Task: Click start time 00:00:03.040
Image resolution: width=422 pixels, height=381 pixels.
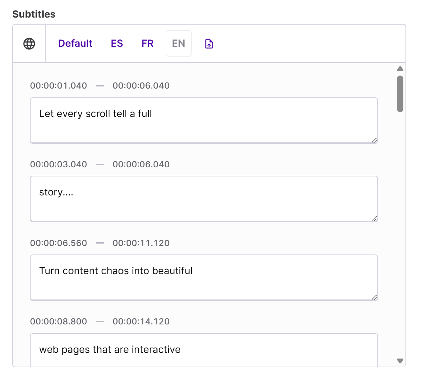Action: 58,164
